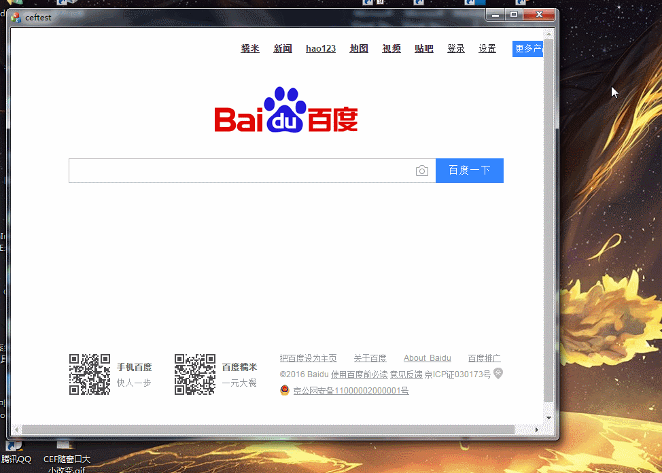Click the horizontal scrollbar left arrow
Image resolution: width=662 pixels, height=473 pixels.
[16, 430]
